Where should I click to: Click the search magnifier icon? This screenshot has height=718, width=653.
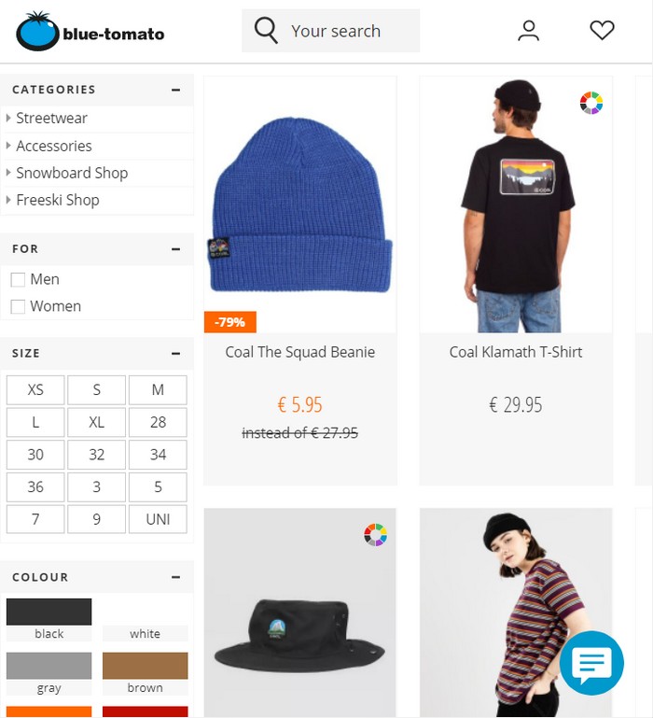point(266,31)
